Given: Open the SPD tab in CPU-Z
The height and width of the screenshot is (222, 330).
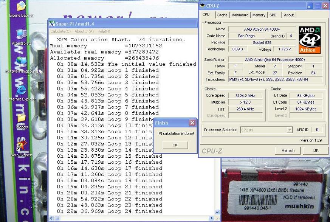Looking at the screenshot, I should pyautogui.click(x=273, y=15).
